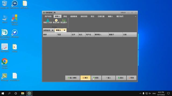Viewport: 172px width, 96px height.
Task: Open the Snipaste shortcut on desktop
Action: click(15, 20)
